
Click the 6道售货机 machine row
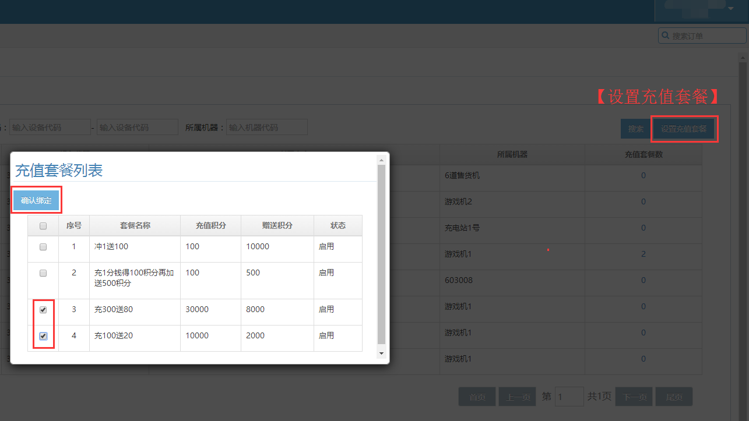click(462, 175)
